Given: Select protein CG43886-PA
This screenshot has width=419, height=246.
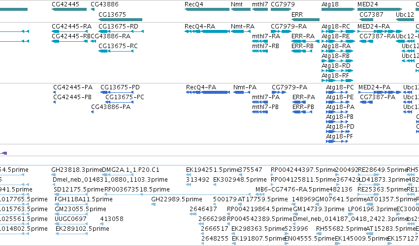Looking at the screenshot, I should [x=93, y=112].
